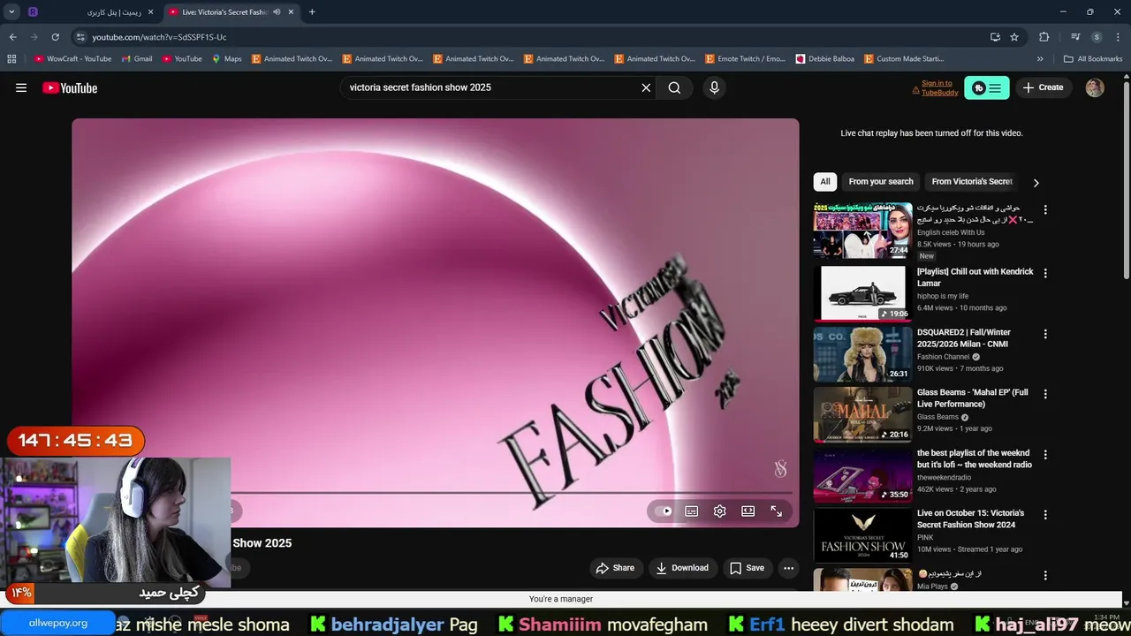Image resolution: width=1131 pixels, height=636 pixels.
Task: Download the video
Action: pos(682,568)
